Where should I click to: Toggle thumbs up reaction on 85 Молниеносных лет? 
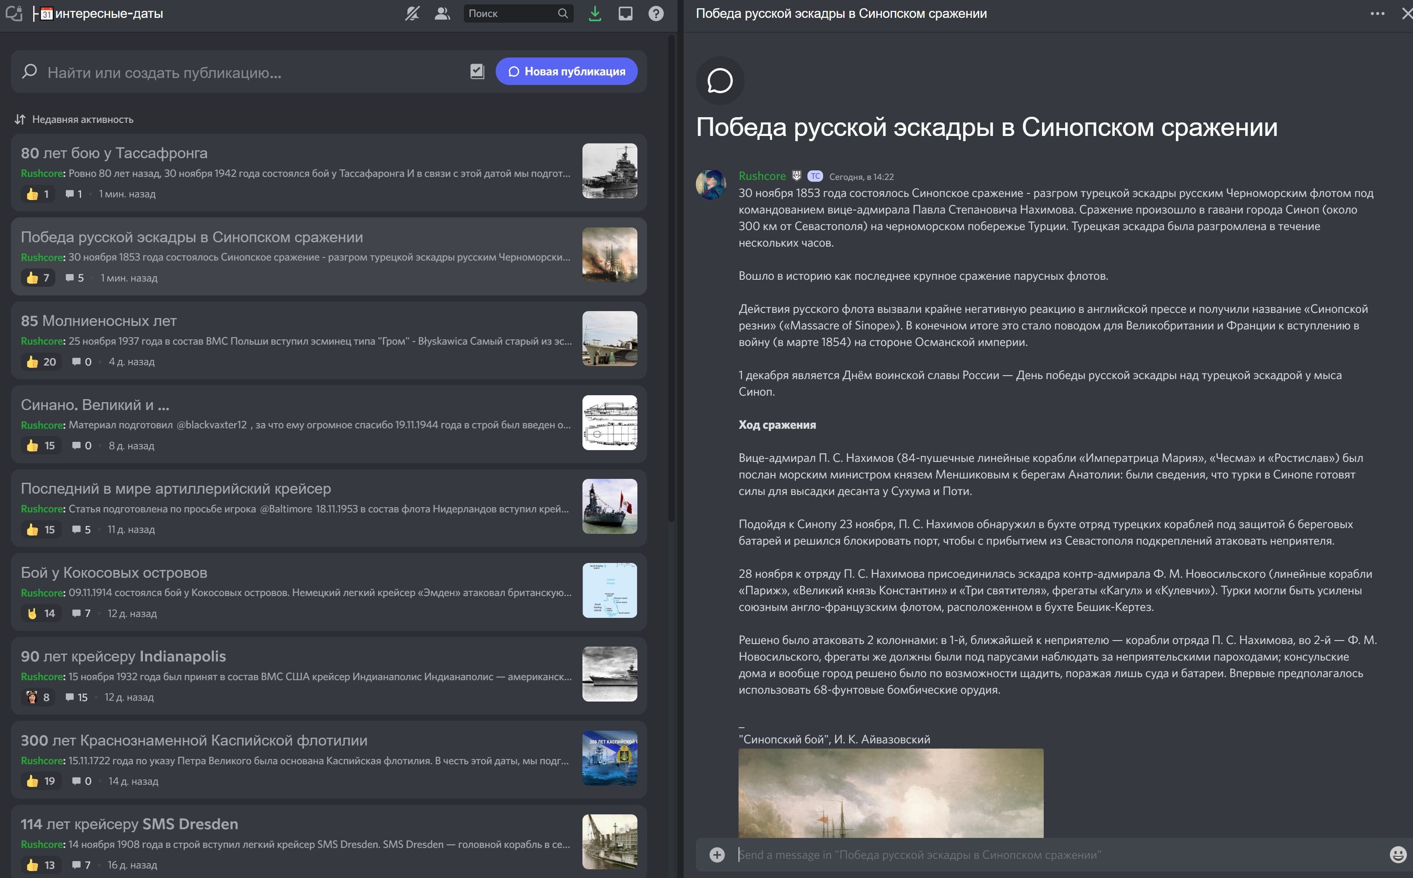pos(41,362)
